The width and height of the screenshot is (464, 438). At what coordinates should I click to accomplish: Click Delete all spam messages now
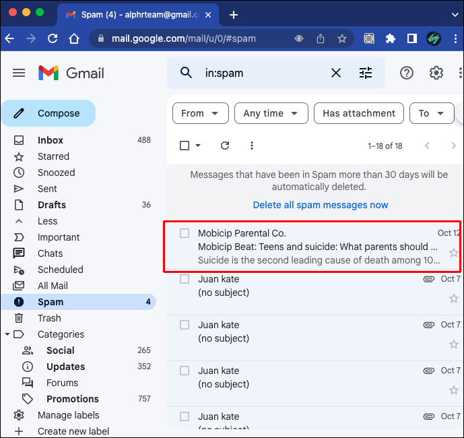point(320,205)
